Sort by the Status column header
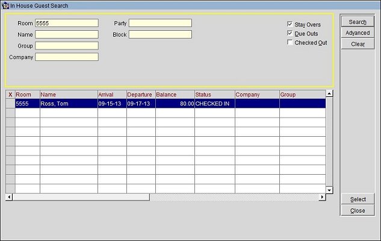The image size is (381, 241). pyautogui.click(x=215, y=95)
